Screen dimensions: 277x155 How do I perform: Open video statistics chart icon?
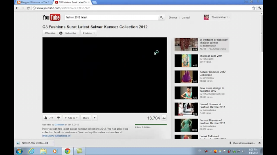point(164,118)
